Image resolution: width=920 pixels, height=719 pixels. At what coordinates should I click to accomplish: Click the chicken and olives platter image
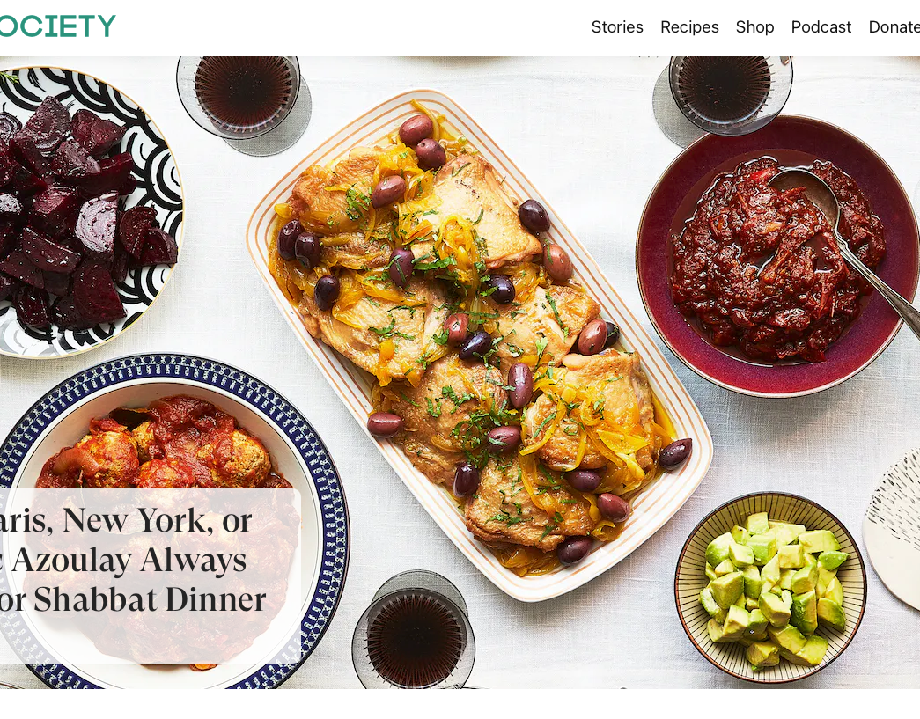479,345
